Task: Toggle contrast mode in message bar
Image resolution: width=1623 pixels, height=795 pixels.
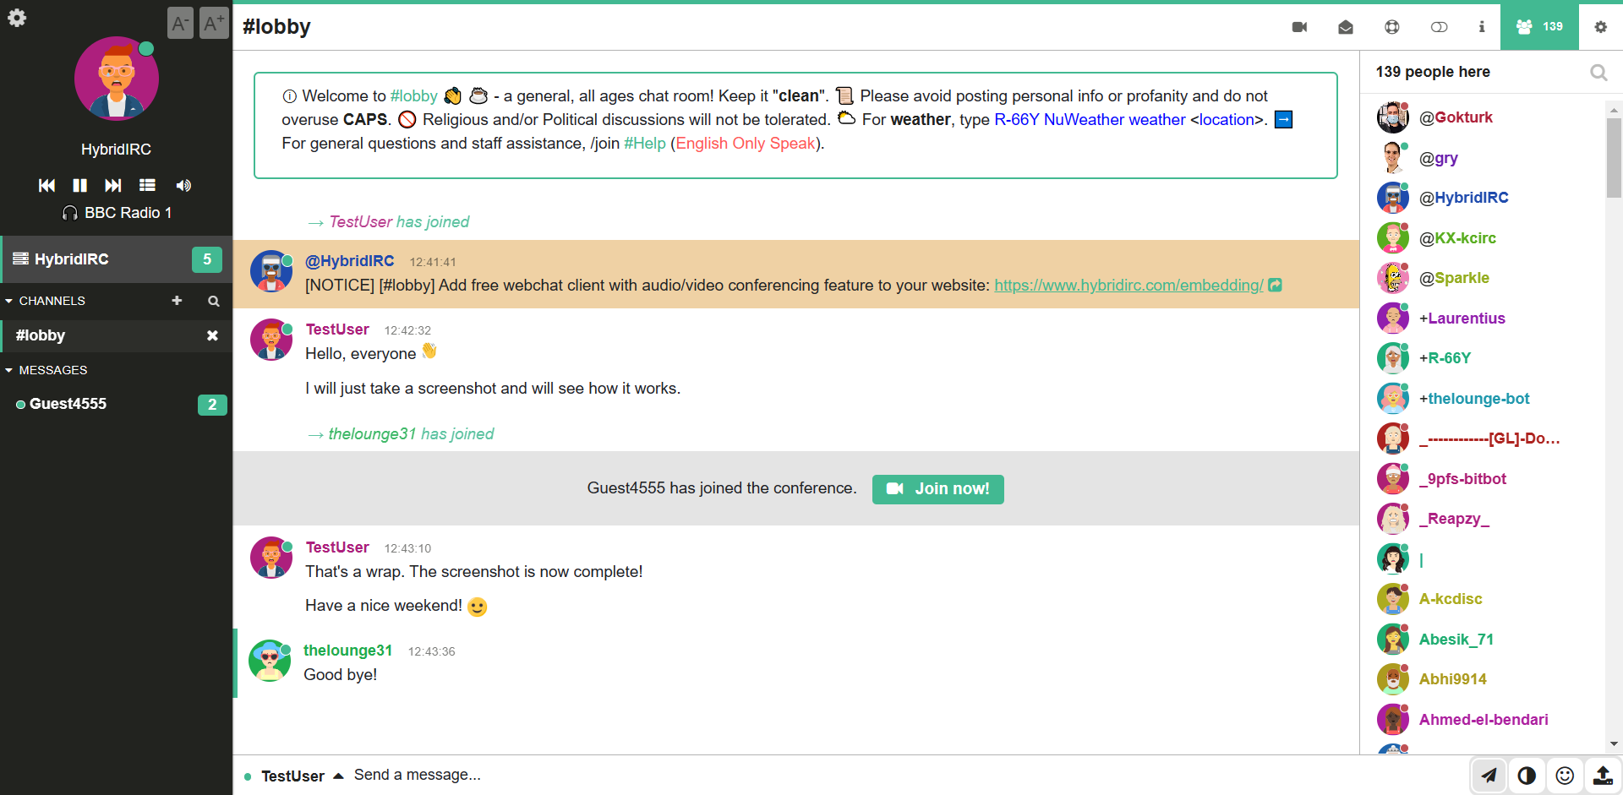Action: pos(1527,775)
